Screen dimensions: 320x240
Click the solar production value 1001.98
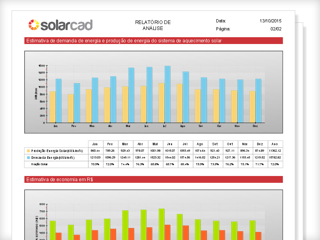coord(155,151)
